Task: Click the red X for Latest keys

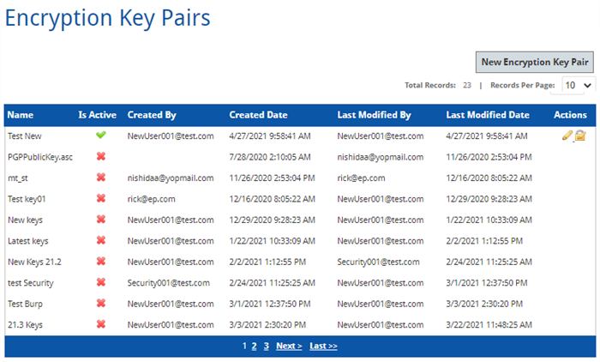Action: pyautogui.click(x=101, y=240)
